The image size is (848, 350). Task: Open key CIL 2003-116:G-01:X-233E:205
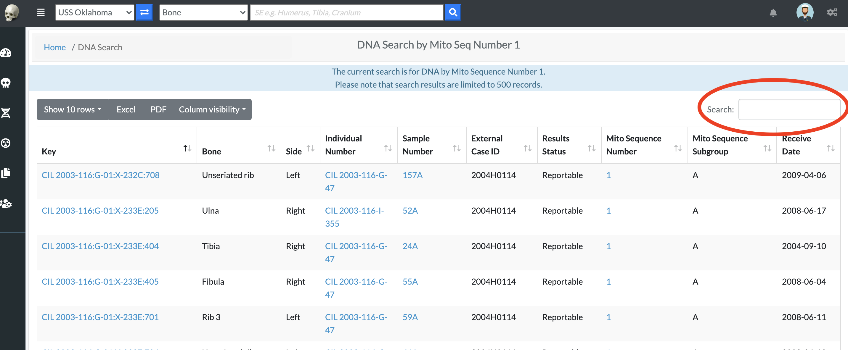[x=100, y=211]
